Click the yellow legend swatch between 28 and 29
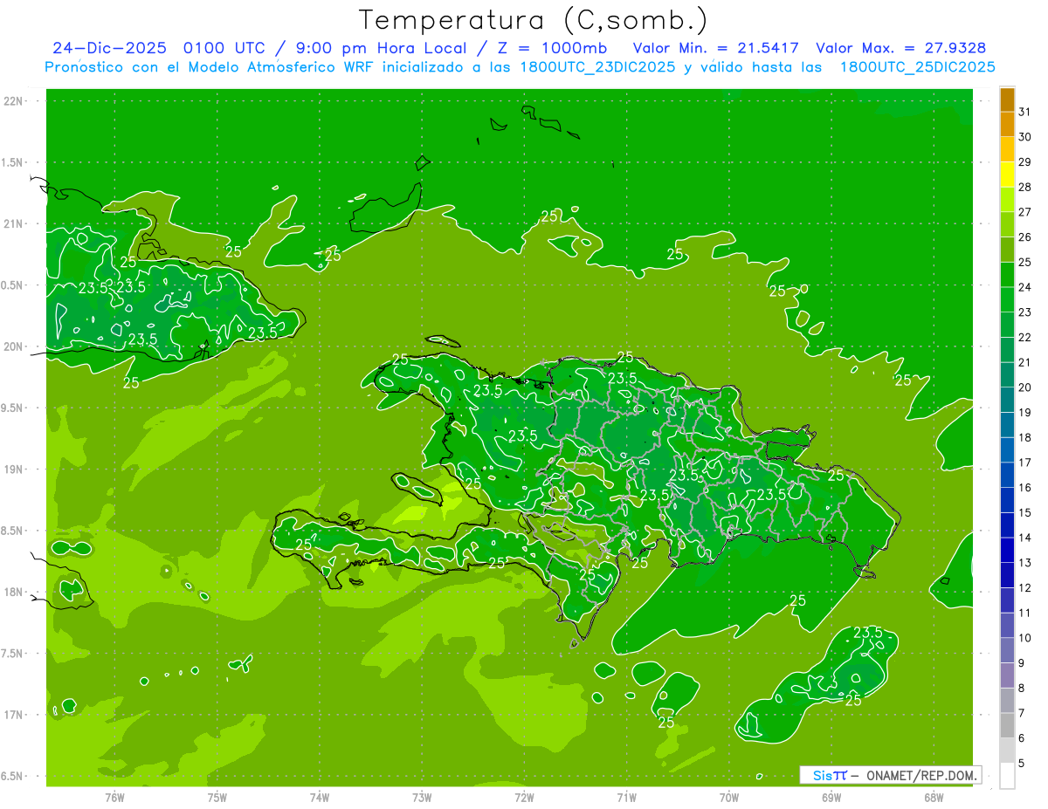This screenshot has height=809, width=1048. point(1007,175)
